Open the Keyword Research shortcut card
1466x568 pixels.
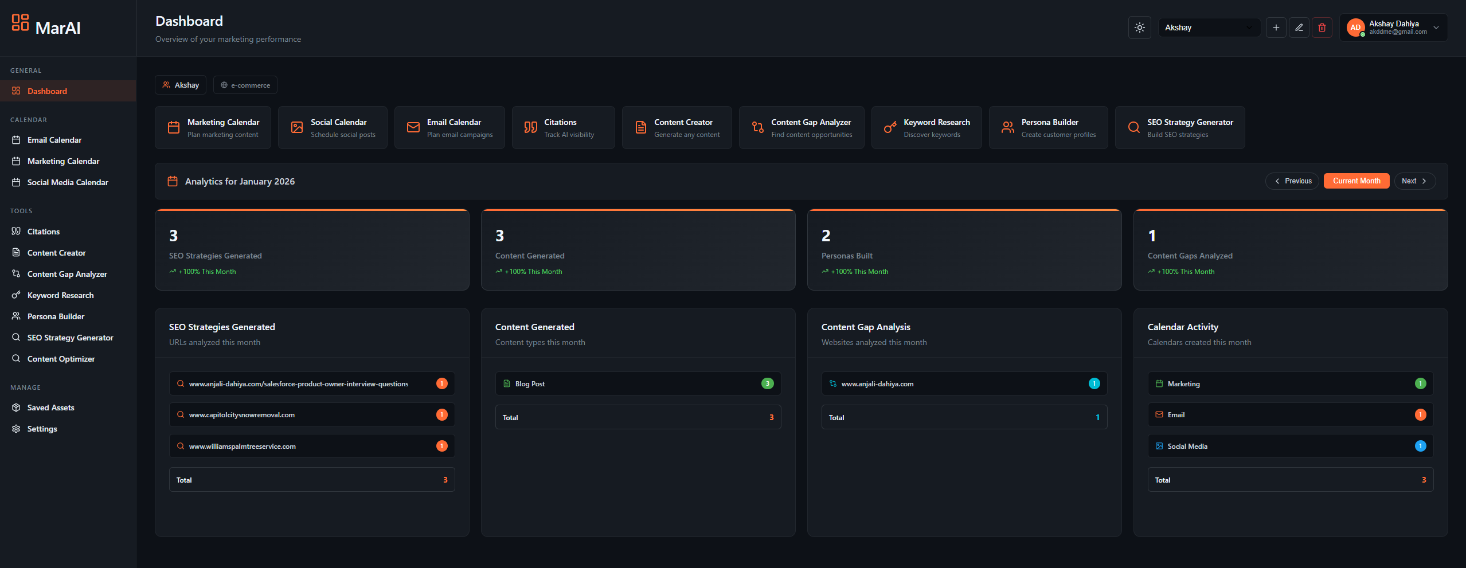[926, 128]
